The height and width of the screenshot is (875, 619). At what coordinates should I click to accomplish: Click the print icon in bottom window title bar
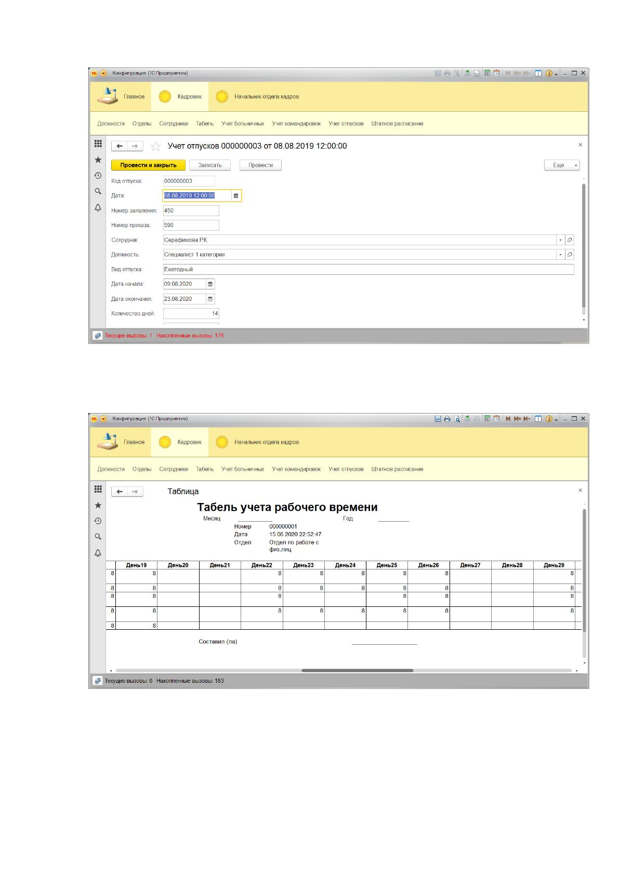click(x=447, y=419)
